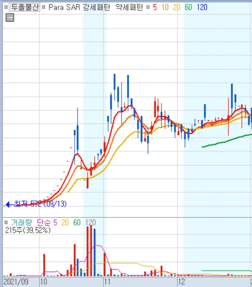Select the Para SAR indicator label

click(64, 7)
